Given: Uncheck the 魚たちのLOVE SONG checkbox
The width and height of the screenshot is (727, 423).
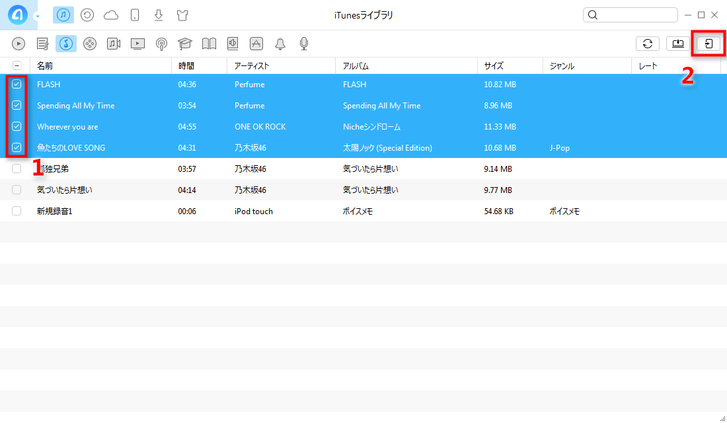Looking at the screenshot, I should click(17, 147).
